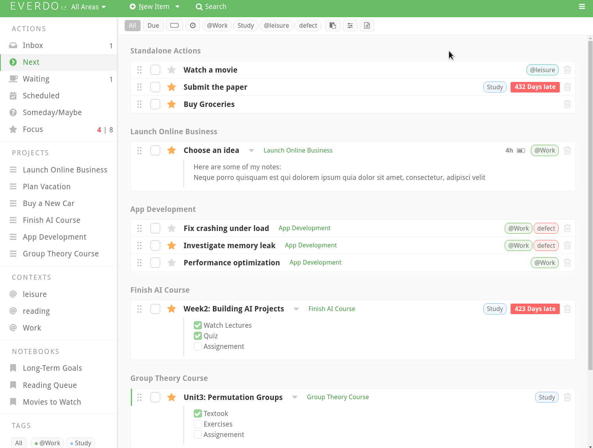Open the hamburger menu at top right

(582, 7)
